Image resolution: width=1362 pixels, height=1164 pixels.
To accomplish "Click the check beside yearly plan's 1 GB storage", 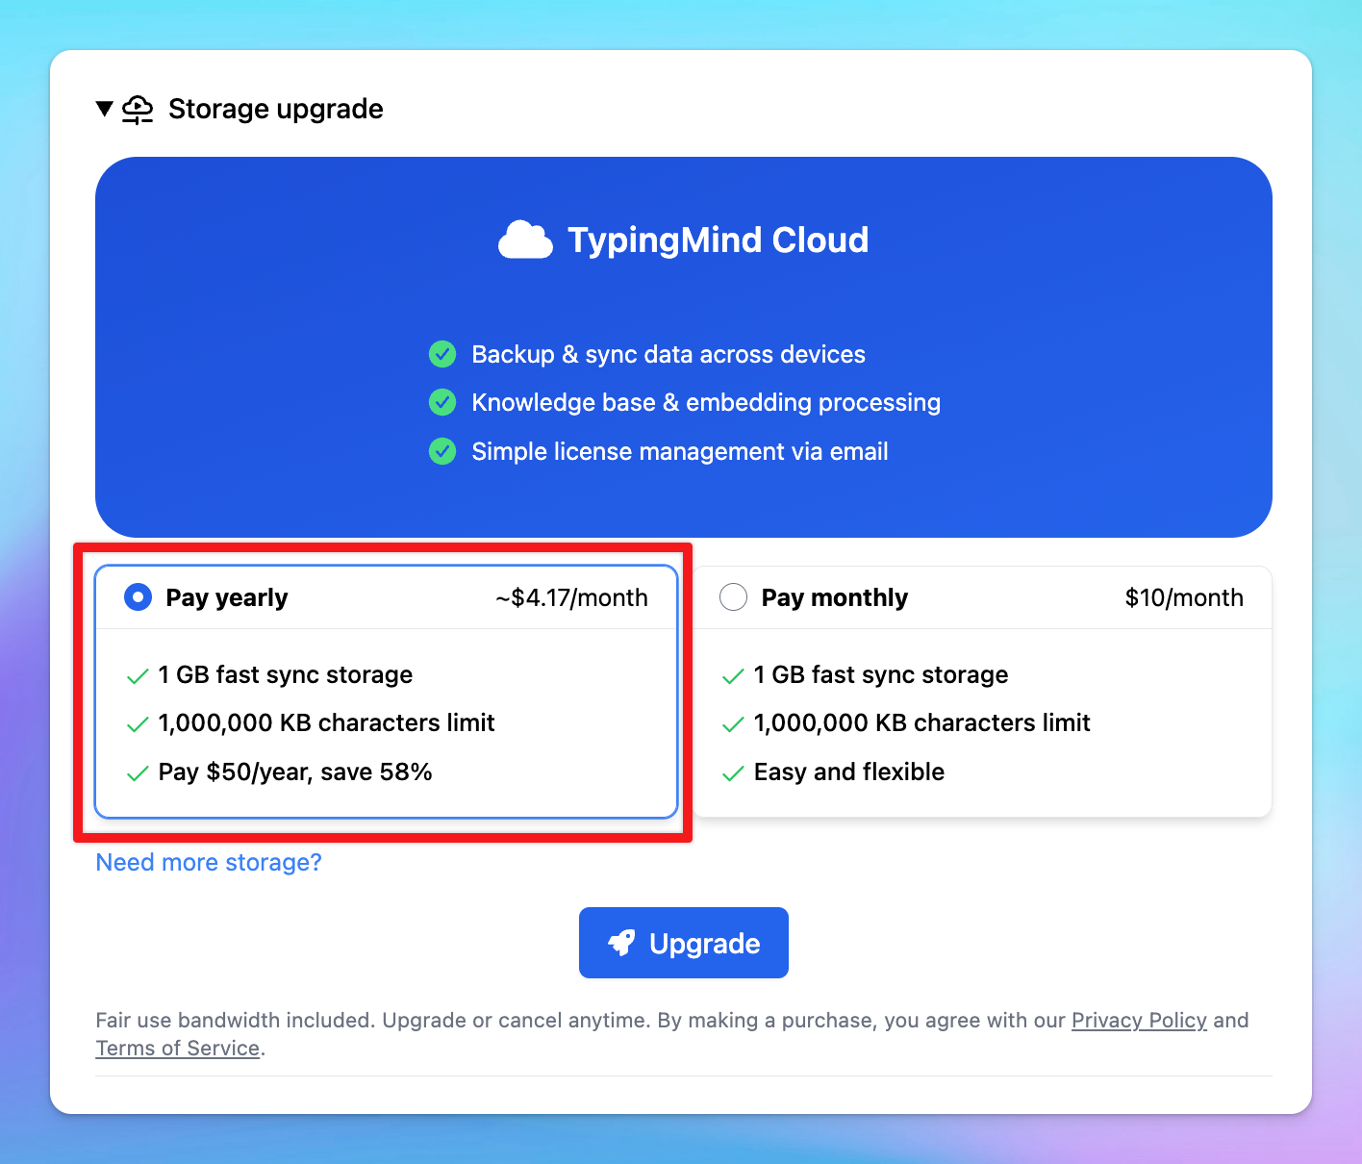I will [138, 676].
